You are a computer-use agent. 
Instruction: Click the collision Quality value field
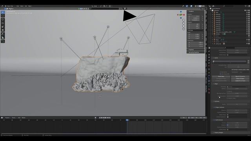[x=237, y=104]
